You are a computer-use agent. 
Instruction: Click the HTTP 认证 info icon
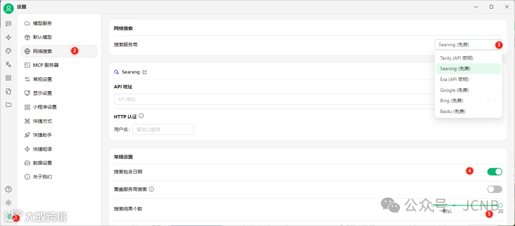[141, 116]
